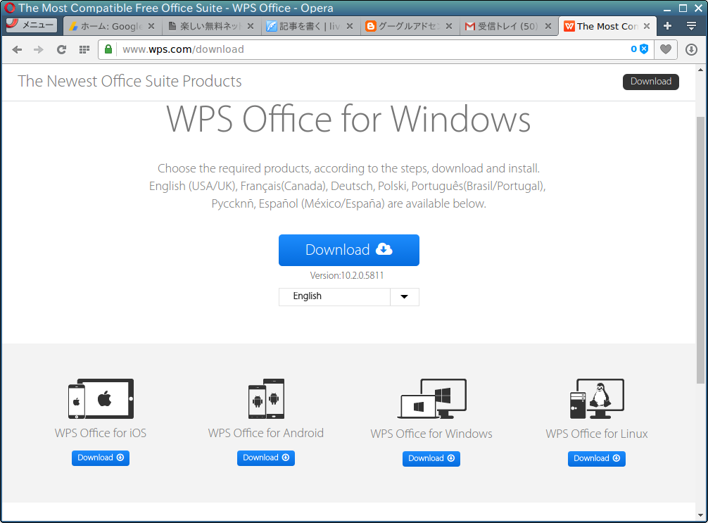
Task: Click the WPS Office for Linux label
Action: point(597,434)
